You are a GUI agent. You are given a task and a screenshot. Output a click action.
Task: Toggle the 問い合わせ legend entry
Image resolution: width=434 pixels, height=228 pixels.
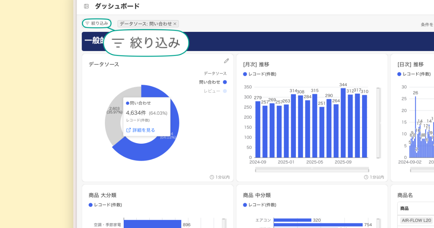(x=213, y=82)
